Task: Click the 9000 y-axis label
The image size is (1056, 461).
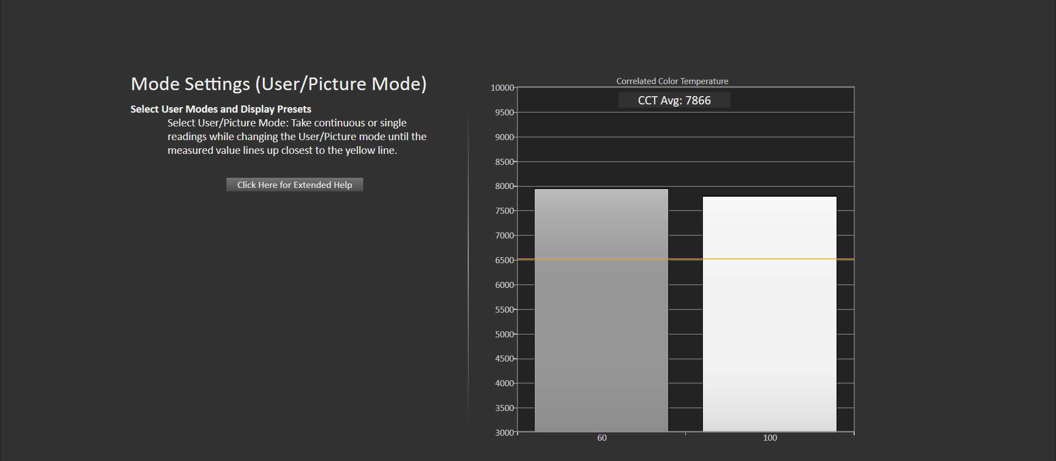Action: [504, 137]
